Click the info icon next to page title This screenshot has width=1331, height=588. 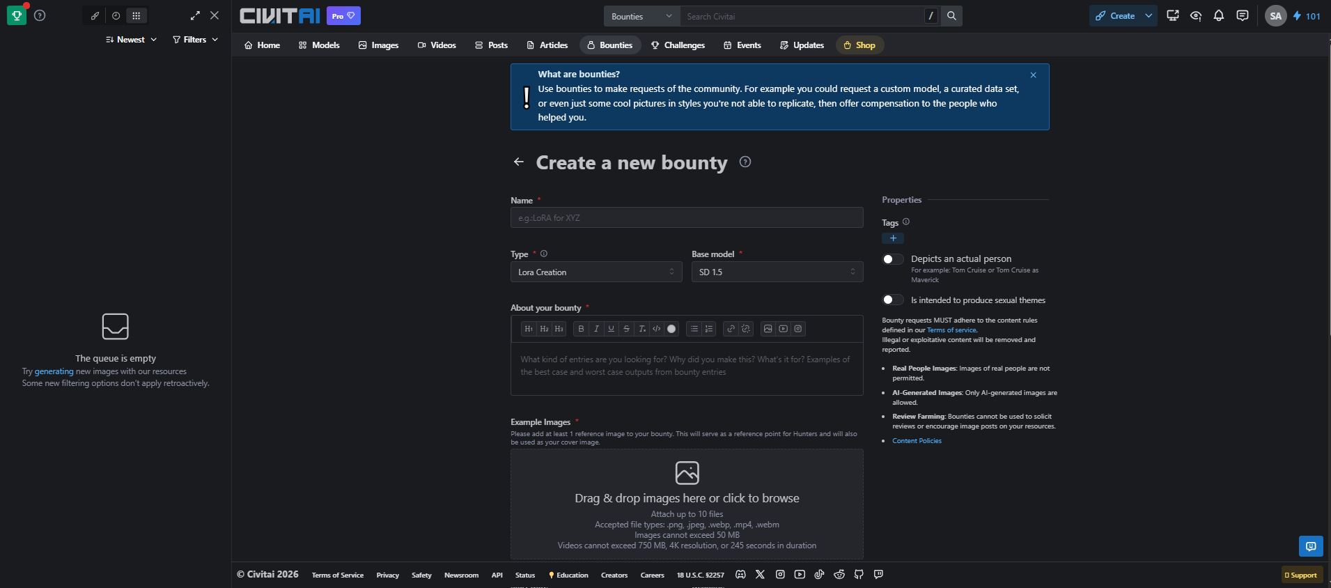click(x=745, y=162)
